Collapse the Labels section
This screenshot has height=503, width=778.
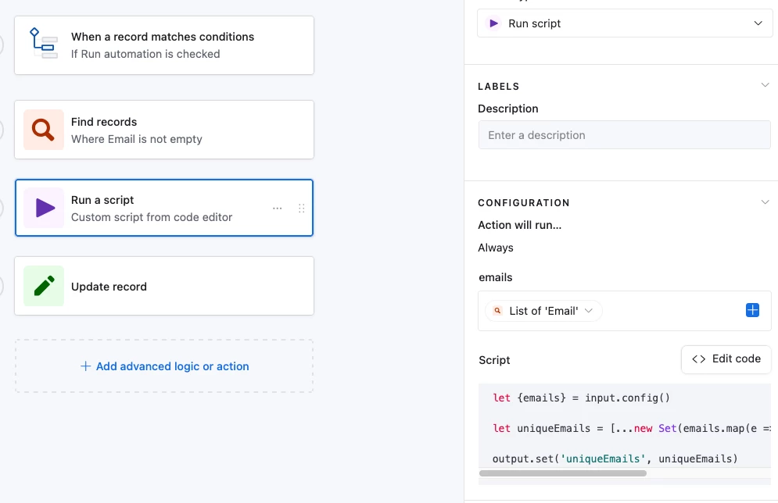[x=765, y=85]
